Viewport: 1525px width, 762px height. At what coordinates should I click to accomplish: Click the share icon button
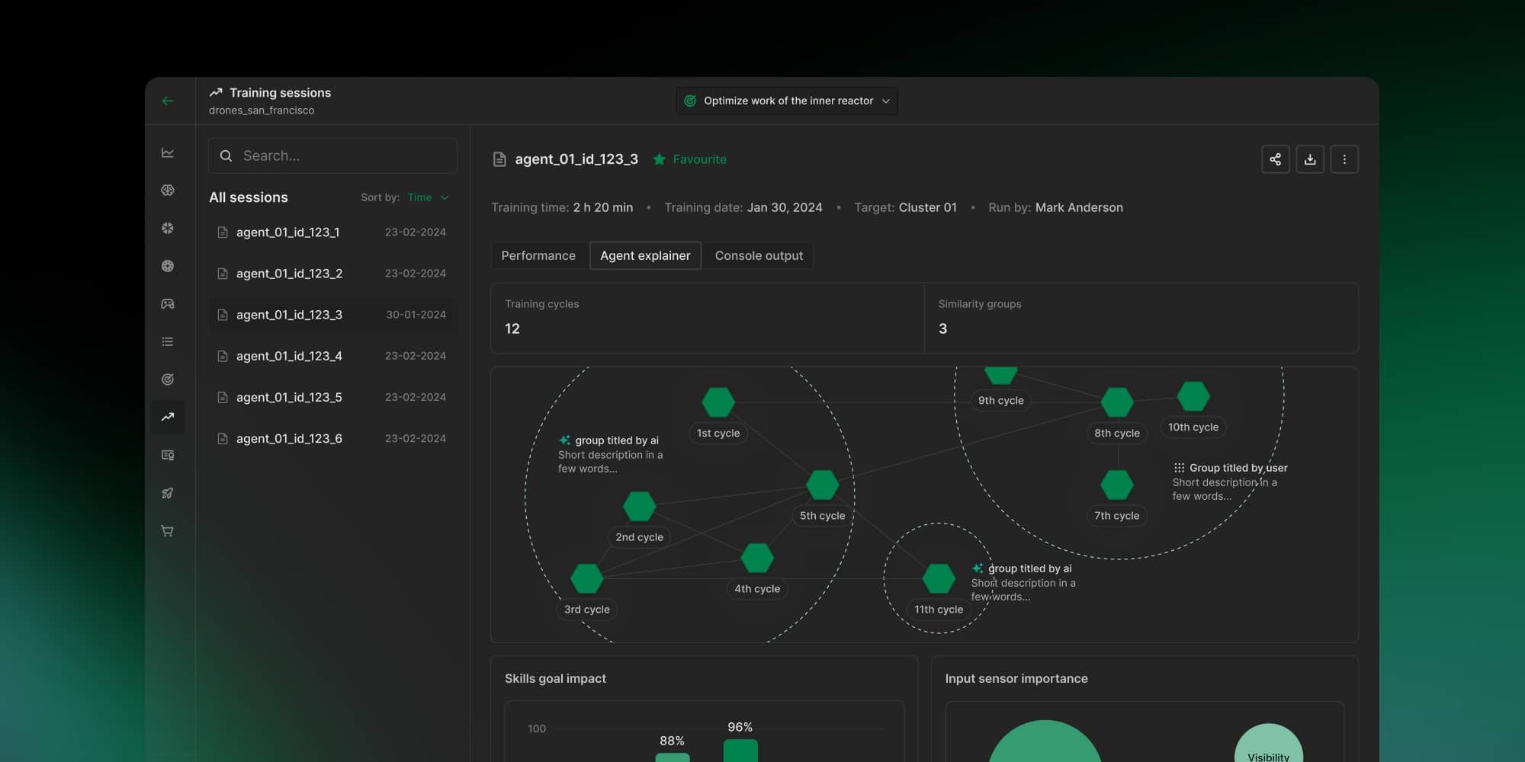(1276, 159)
